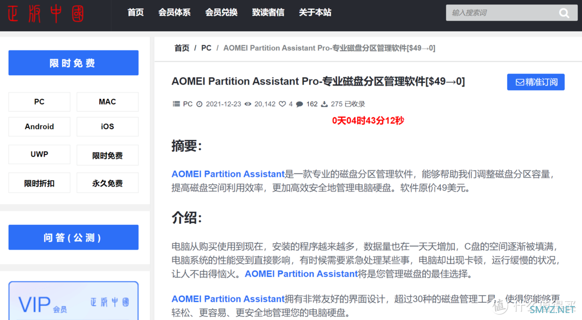Open 会员兑换 in the top navigation
The height and width of the screenshot is (320, 582).
click(x=221, y=12)
